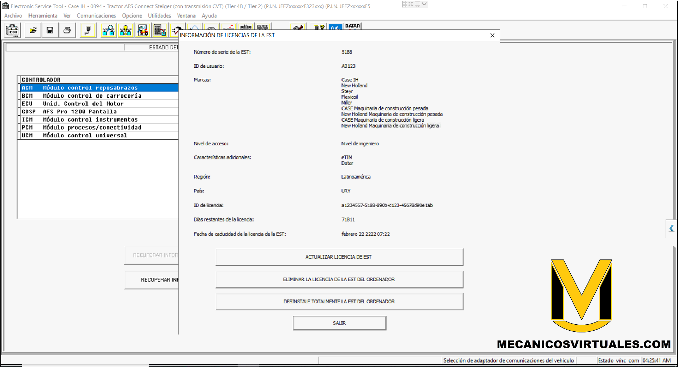Open fault codes exclamation icon
678x367 pixels.
pos(125,30)
